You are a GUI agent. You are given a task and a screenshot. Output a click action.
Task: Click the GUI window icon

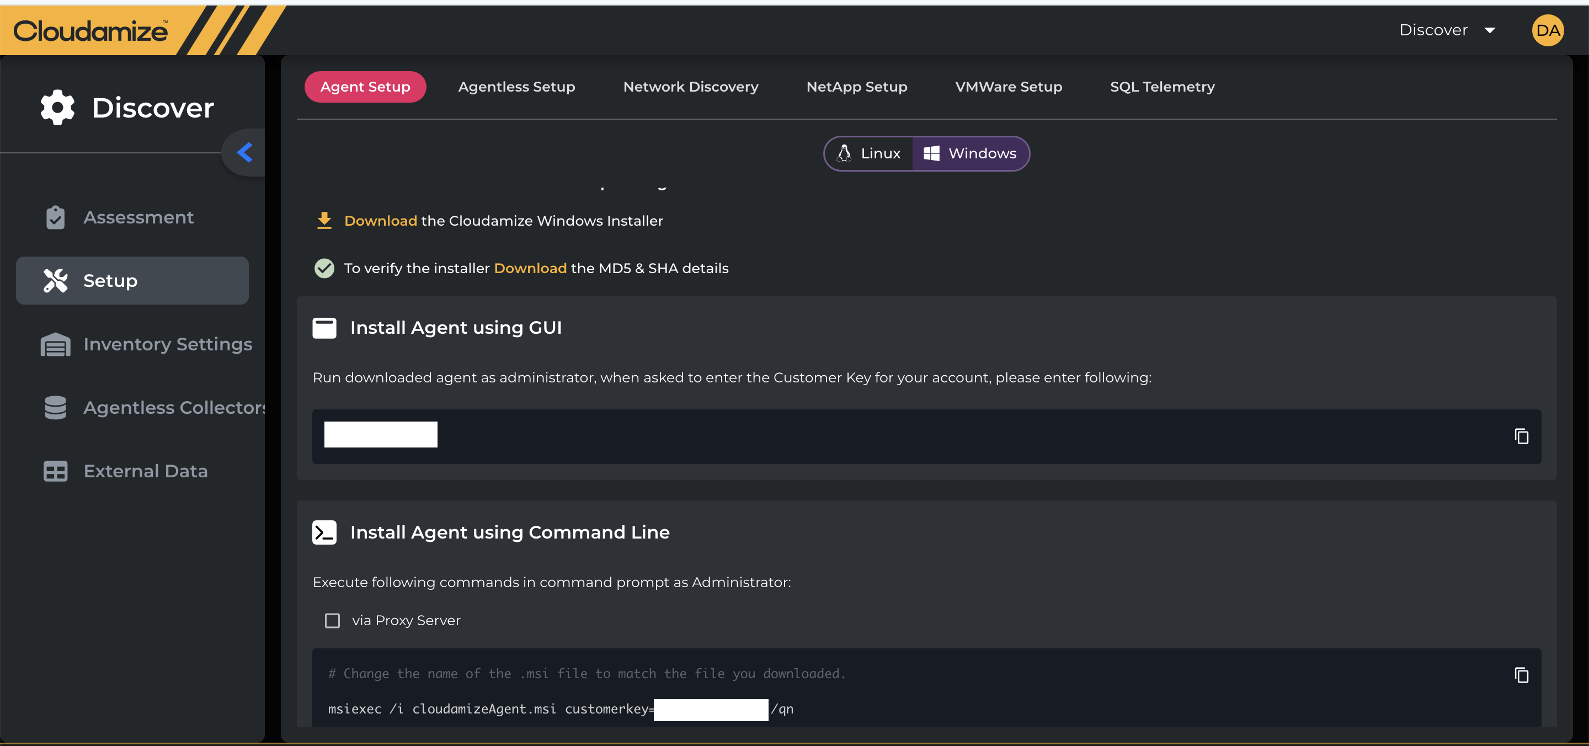point(324,328)
